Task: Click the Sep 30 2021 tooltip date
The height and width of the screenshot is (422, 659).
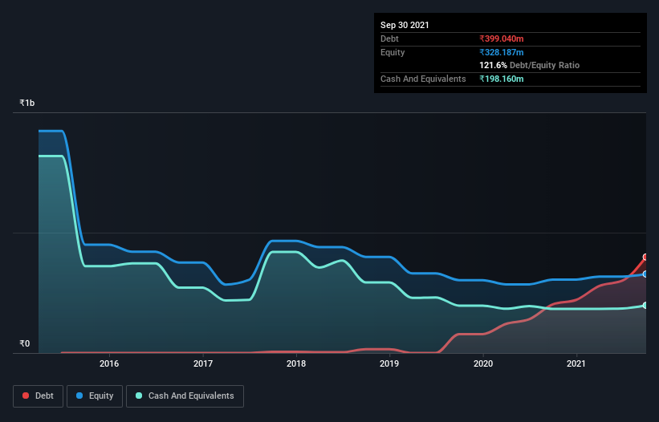Action: click(x=405, y=25)
